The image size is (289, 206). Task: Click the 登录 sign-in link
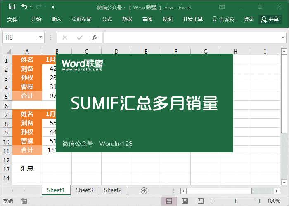point(249,19)
